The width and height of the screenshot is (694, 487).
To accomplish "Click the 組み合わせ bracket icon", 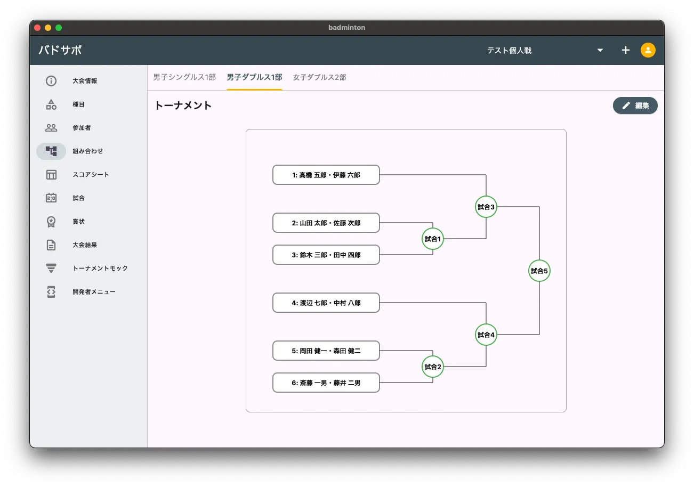I will [51, 151].
